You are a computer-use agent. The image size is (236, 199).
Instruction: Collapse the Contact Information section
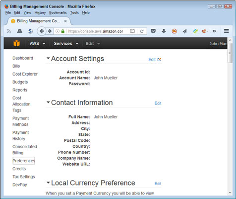48,102
